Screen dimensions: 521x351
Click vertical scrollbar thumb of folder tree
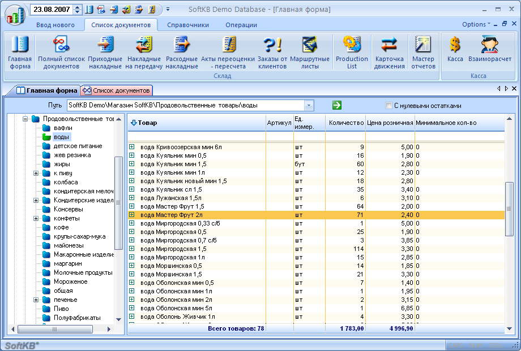pyautogui.click(x=118, y=202)
